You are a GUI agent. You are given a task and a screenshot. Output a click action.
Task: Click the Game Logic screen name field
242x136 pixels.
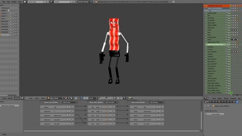point(36,2)
